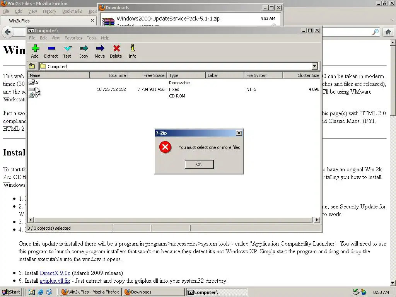
Task: Sort by the Cluster Size column
Action: pos(302,75)
